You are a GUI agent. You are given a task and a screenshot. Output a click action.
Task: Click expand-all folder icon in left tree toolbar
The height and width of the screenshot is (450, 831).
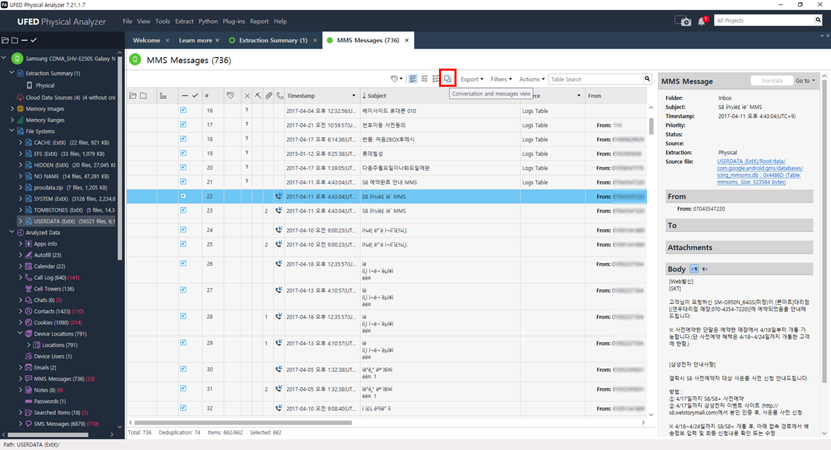(x=5, y=40)
